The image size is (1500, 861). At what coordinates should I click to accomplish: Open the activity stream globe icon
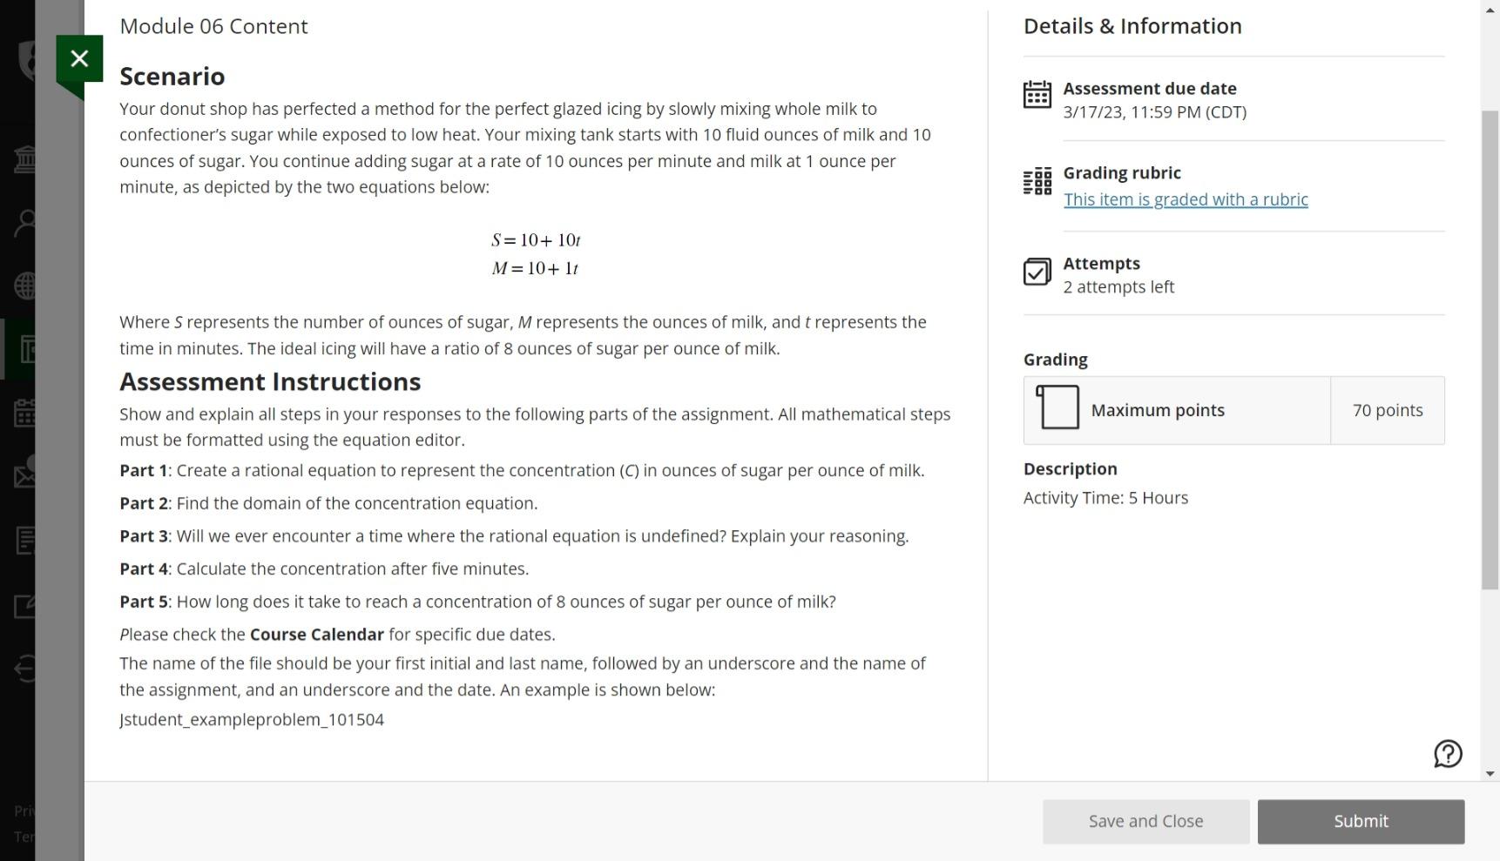[25, 286]
